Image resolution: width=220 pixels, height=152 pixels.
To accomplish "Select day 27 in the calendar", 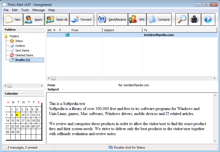I will 38,126.
